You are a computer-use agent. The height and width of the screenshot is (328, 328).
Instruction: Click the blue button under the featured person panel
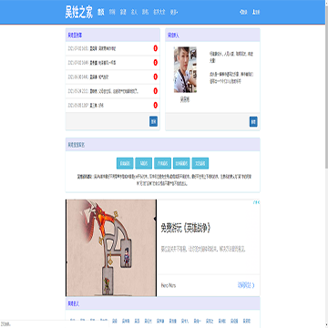tap(253, 121)
